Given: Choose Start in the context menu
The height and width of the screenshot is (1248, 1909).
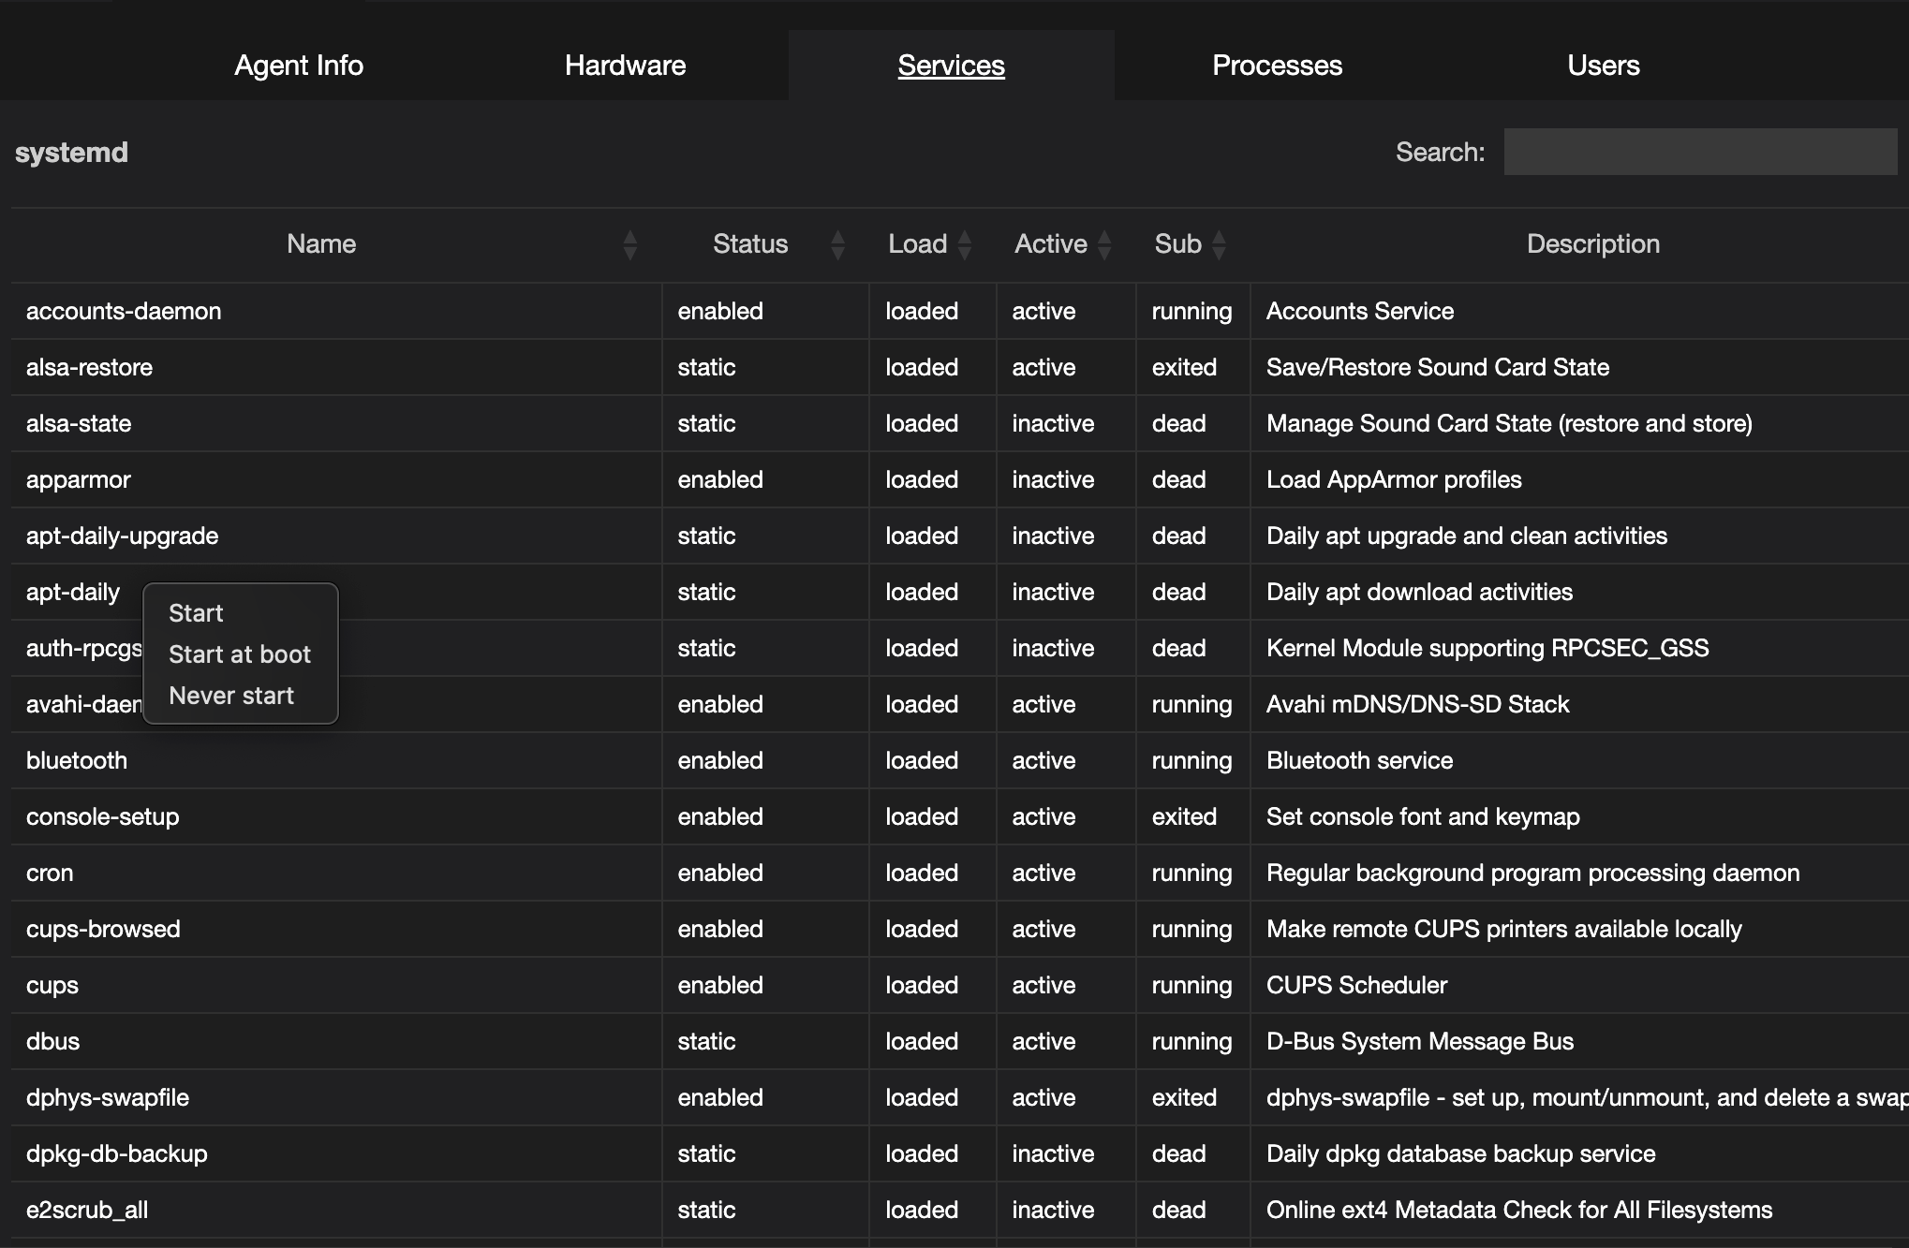Looking at the screenshot, I should [x=196, y=613].
